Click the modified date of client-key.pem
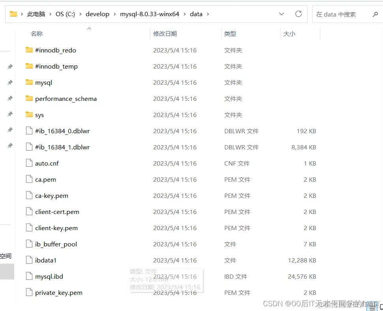Screen dimensions: 383x311 (x=175, y=228)
